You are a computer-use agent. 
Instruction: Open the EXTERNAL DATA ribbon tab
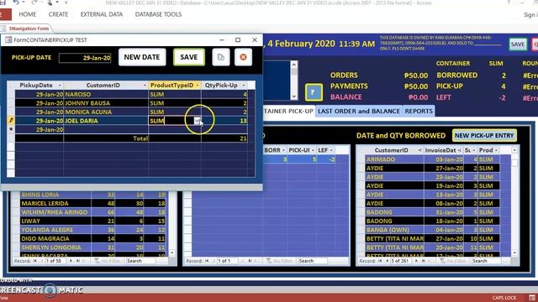click(102, 14)
